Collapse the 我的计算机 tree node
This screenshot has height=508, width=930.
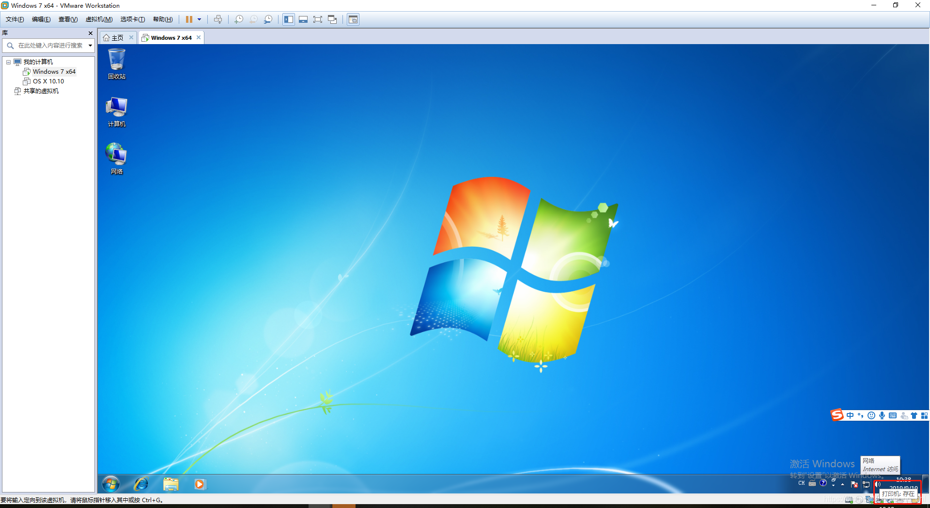(x=8, y=62)
